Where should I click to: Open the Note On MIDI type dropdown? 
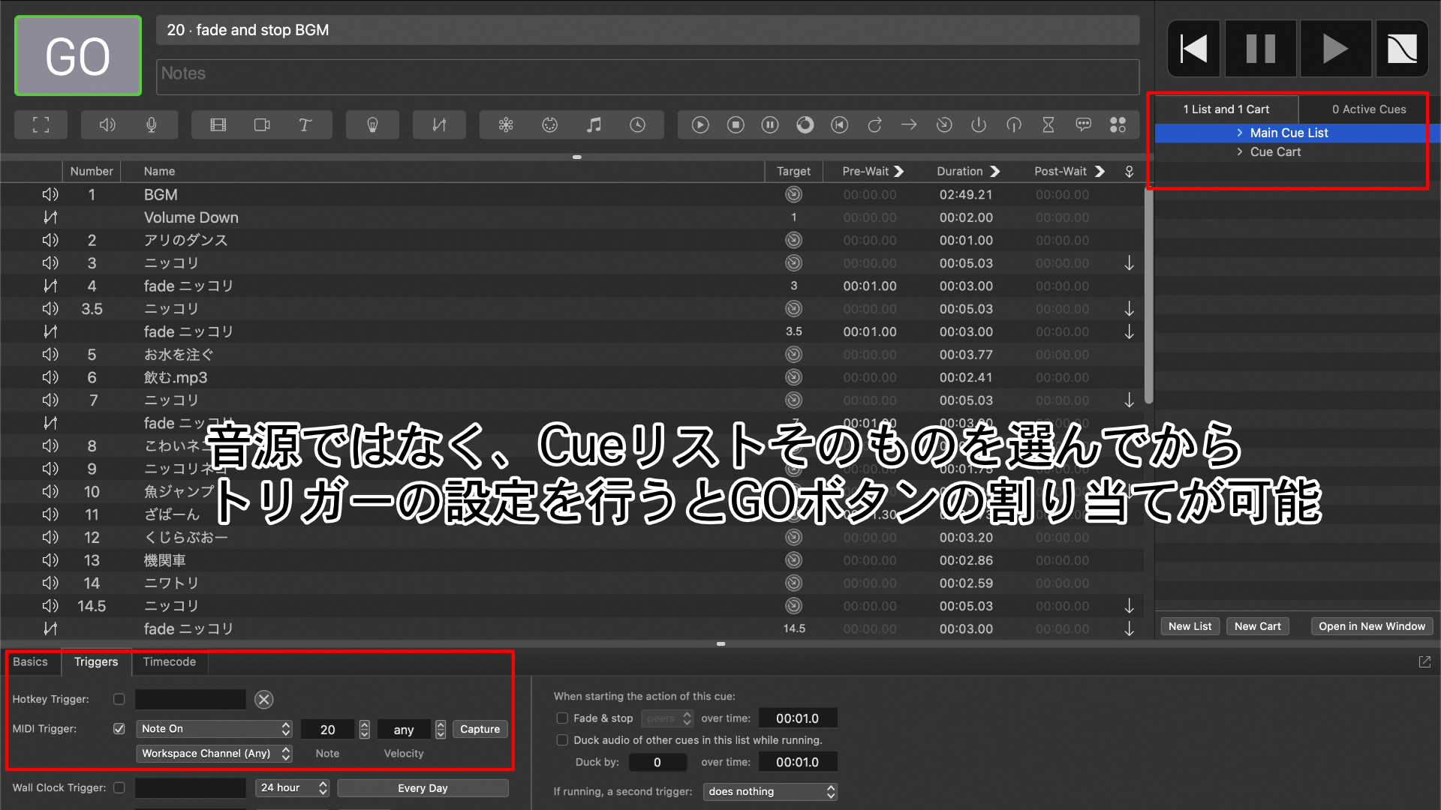[215, 729]
